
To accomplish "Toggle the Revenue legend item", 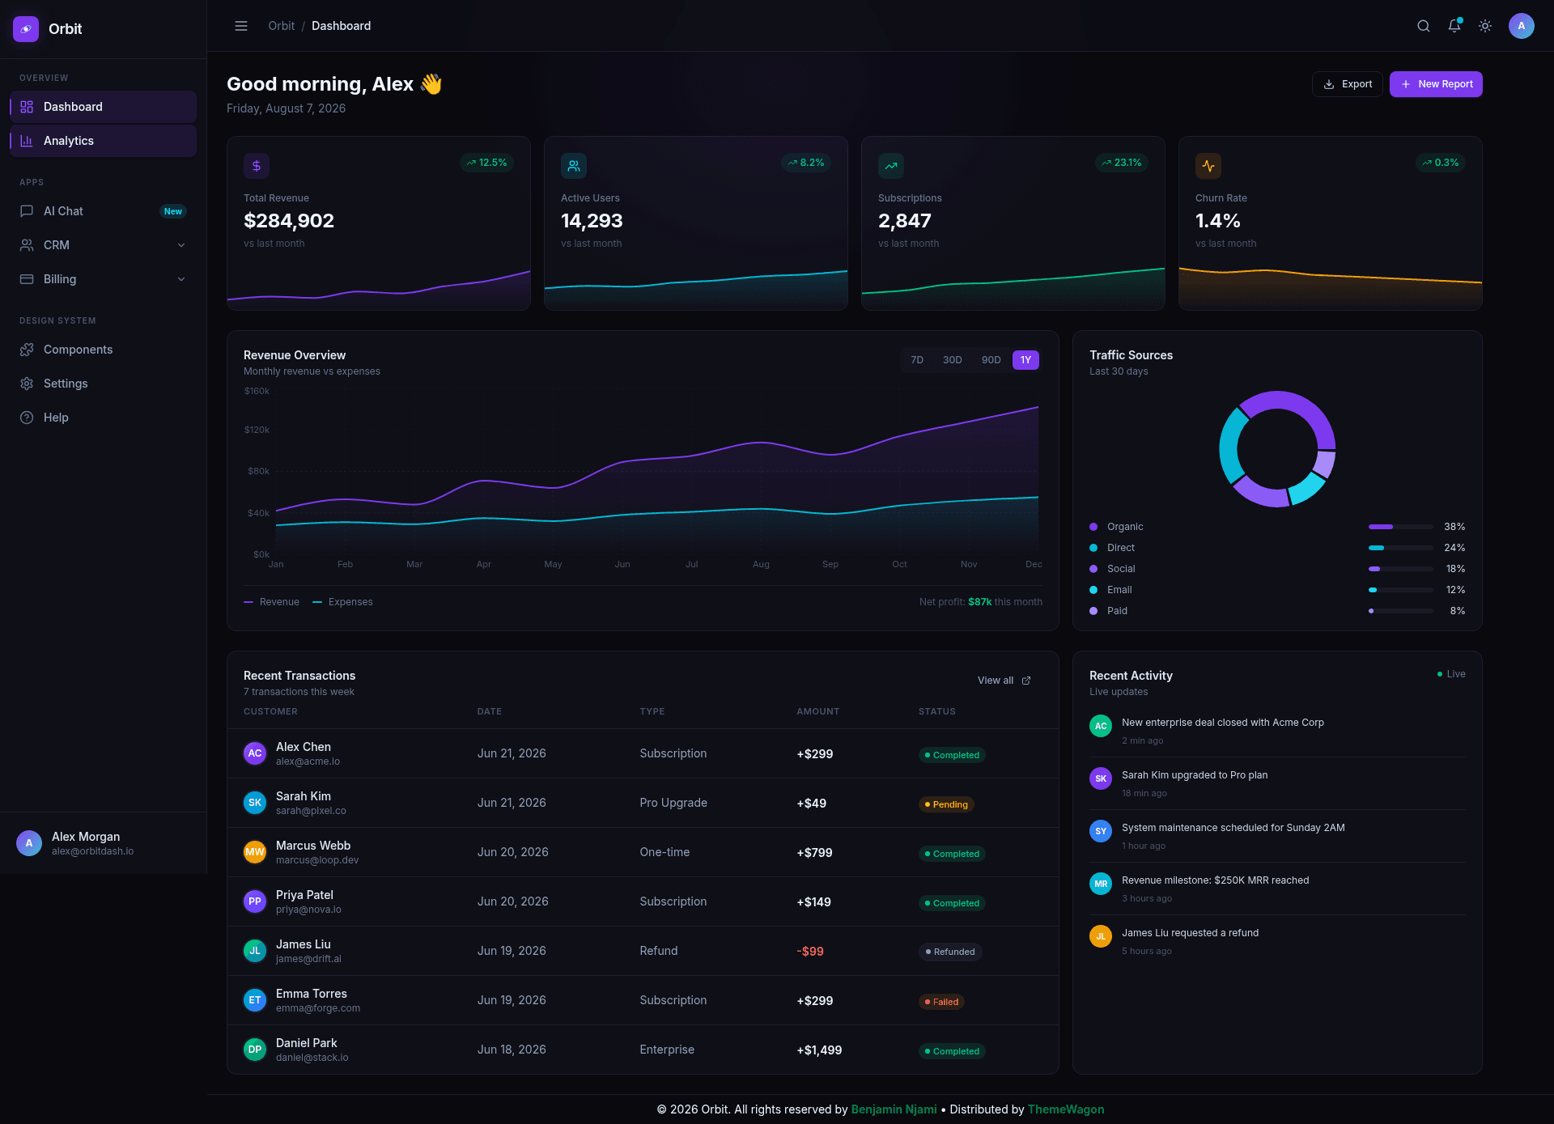I will (271, 602).
